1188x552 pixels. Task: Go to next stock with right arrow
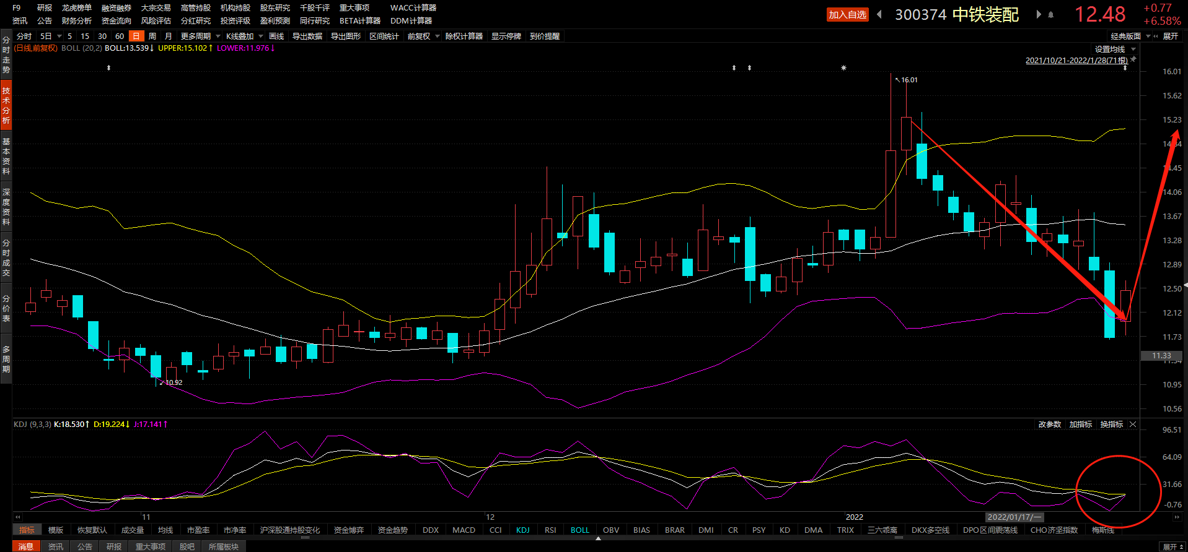tap(1038, 14)
